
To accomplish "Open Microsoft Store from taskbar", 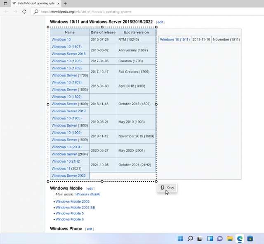I will (250, 239).
